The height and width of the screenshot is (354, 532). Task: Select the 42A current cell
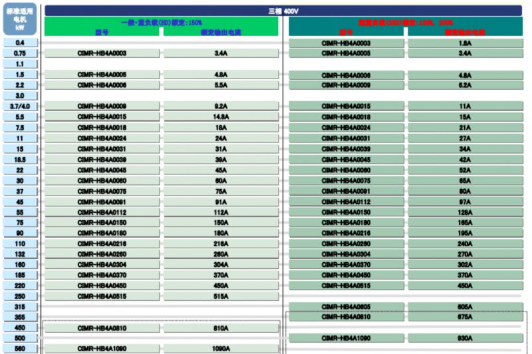click(x=465, y=160)
